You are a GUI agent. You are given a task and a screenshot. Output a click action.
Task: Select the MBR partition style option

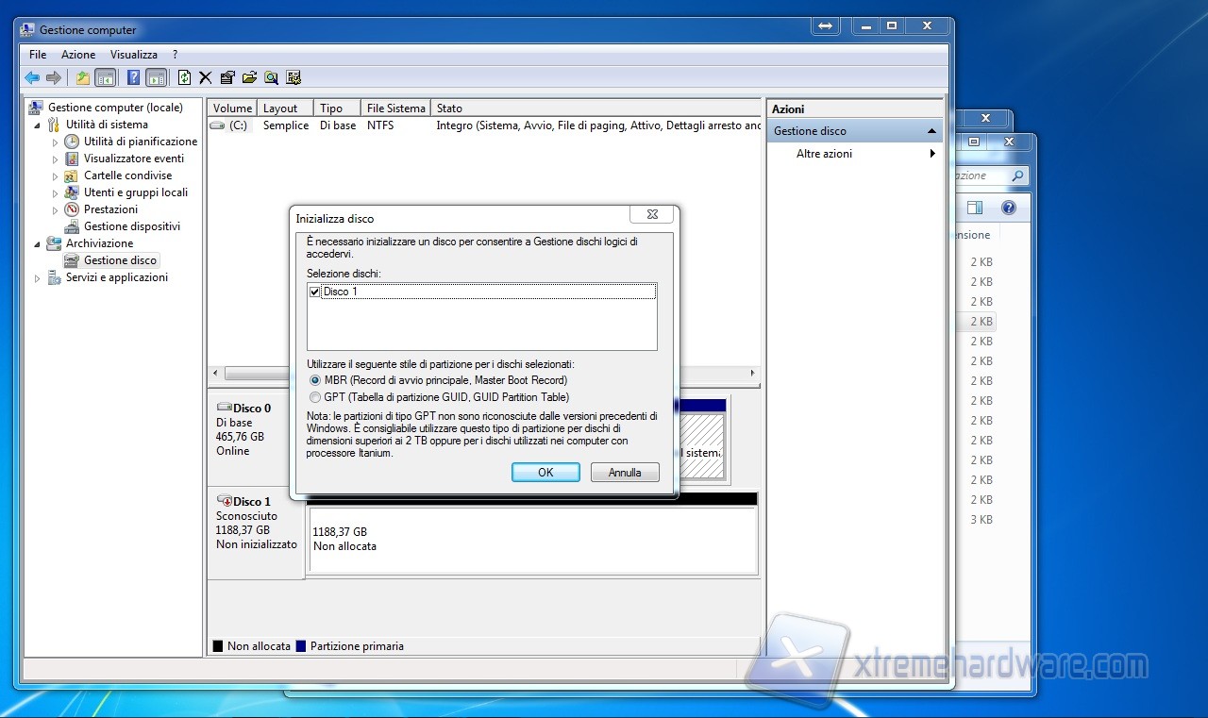(315, 380)
